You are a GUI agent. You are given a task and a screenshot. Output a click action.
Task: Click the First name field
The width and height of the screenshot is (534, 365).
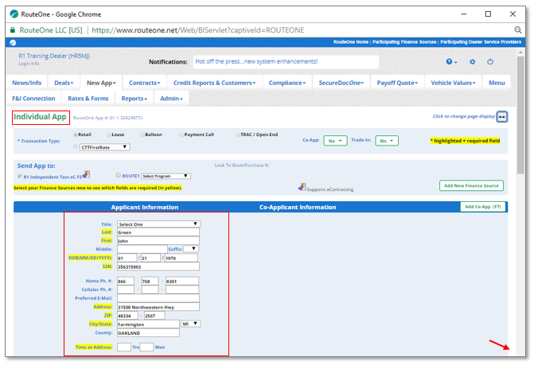click(158, 241)
